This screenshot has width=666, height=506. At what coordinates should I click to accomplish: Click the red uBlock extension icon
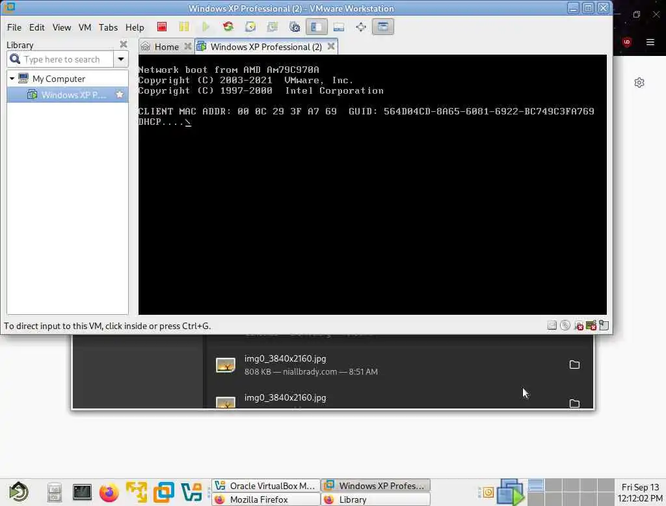pos(626,42)
